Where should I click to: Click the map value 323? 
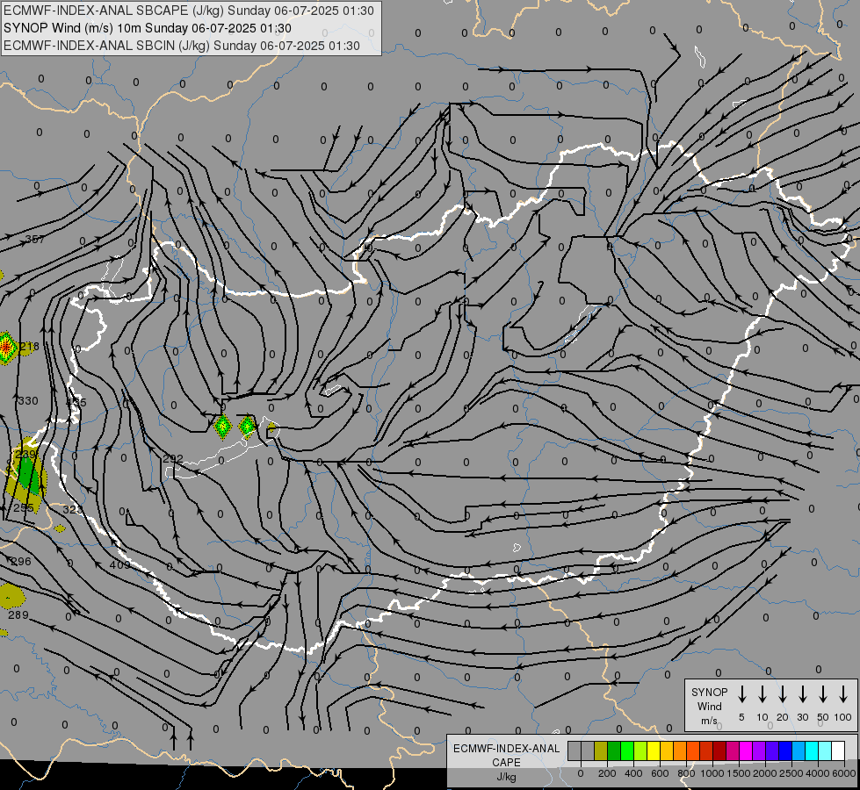pos(72,510)
